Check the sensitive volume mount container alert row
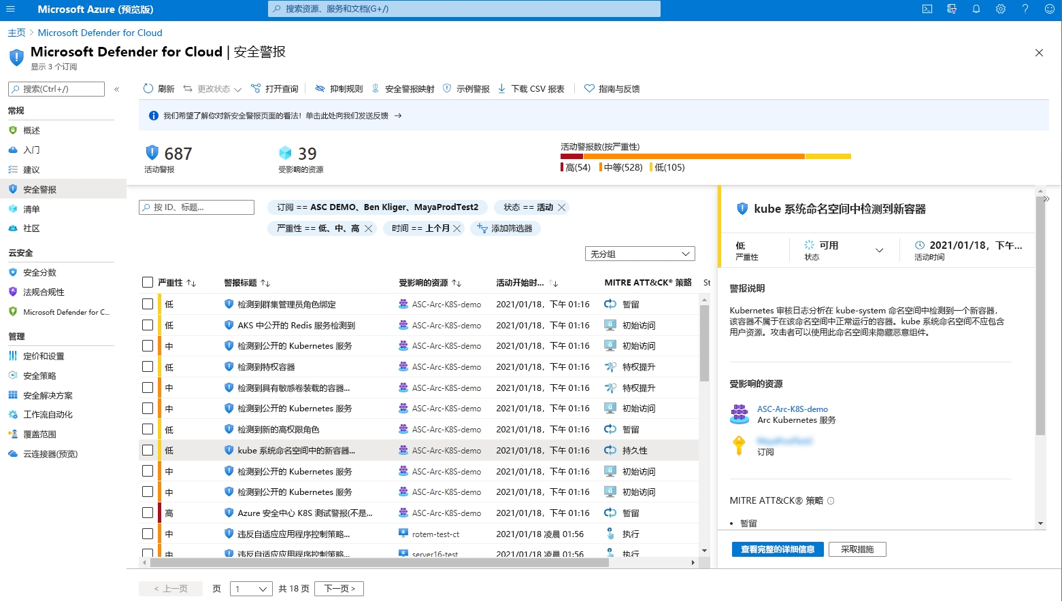This screenshot has width=1062, height=601. pos(148,388)
